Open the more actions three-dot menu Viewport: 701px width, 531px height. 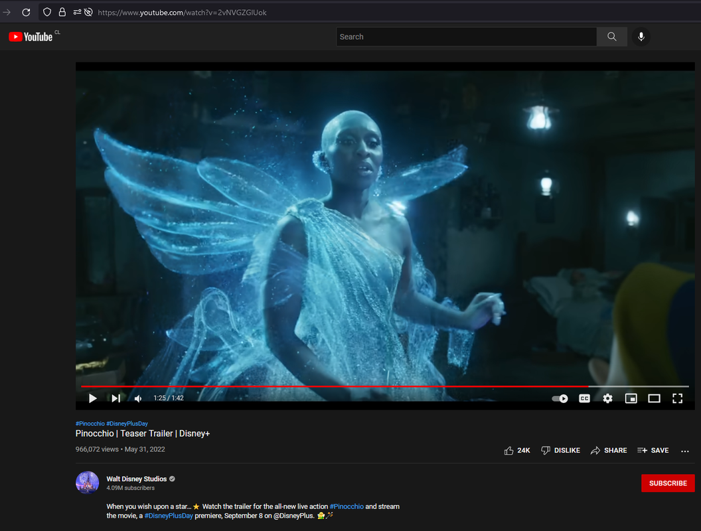point(685,451)
